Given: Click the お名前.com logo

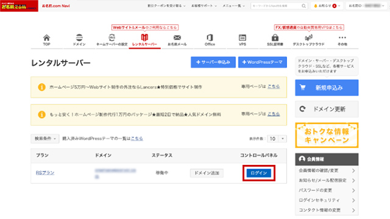Looking at the screenshot, I should click(19, 5).
